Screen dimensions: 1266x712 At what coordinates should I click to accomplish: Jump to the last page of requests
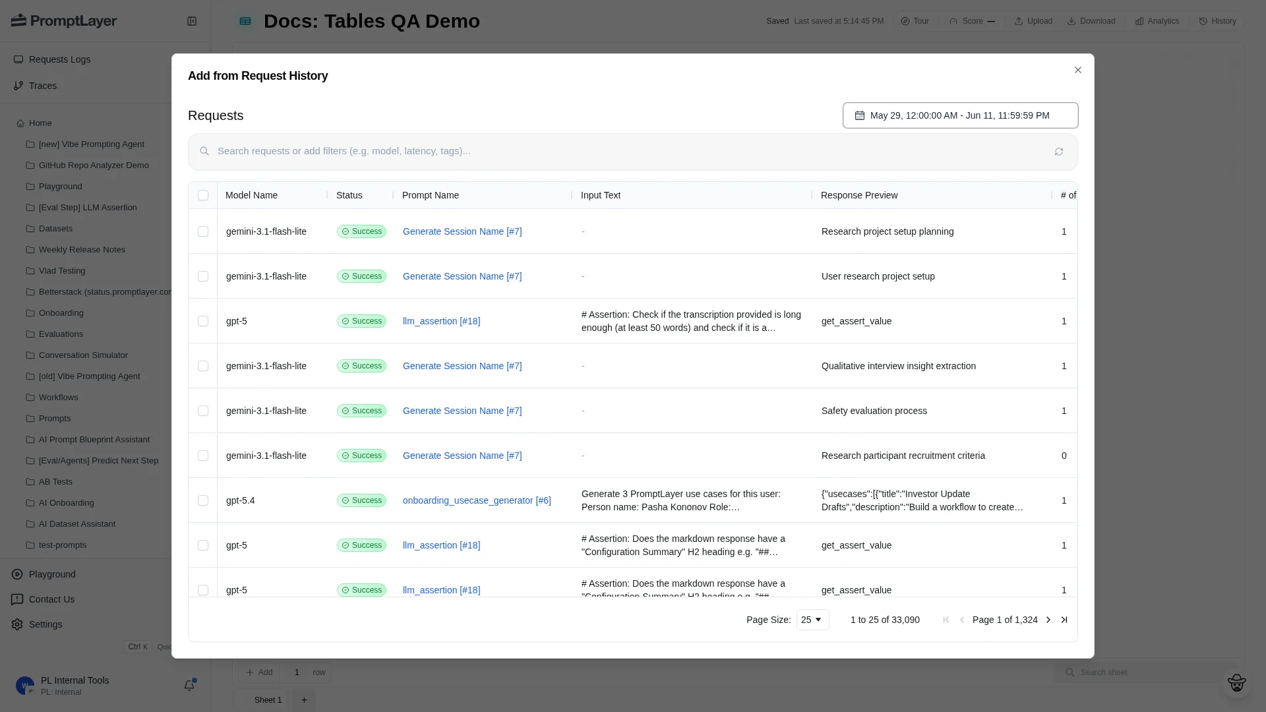[1064, 620]
